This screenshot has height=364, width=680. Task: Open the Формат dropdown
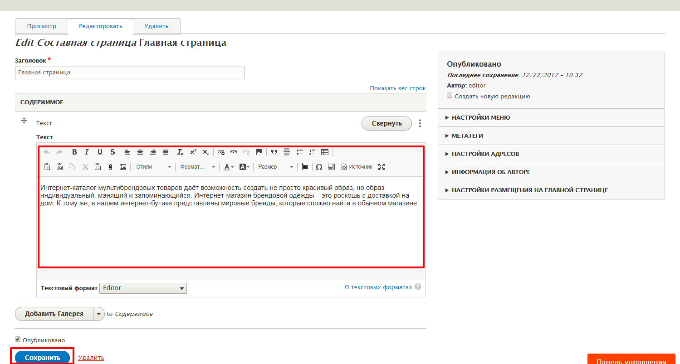click(197, 167)
